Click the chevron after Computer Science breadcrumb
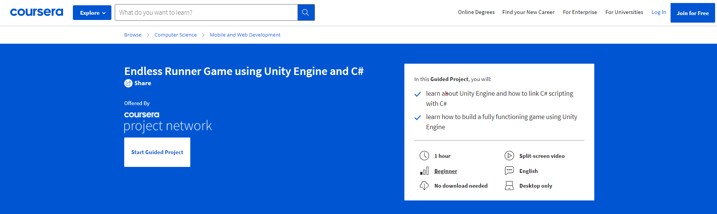 pyautogui.click(x=203, y=35)
